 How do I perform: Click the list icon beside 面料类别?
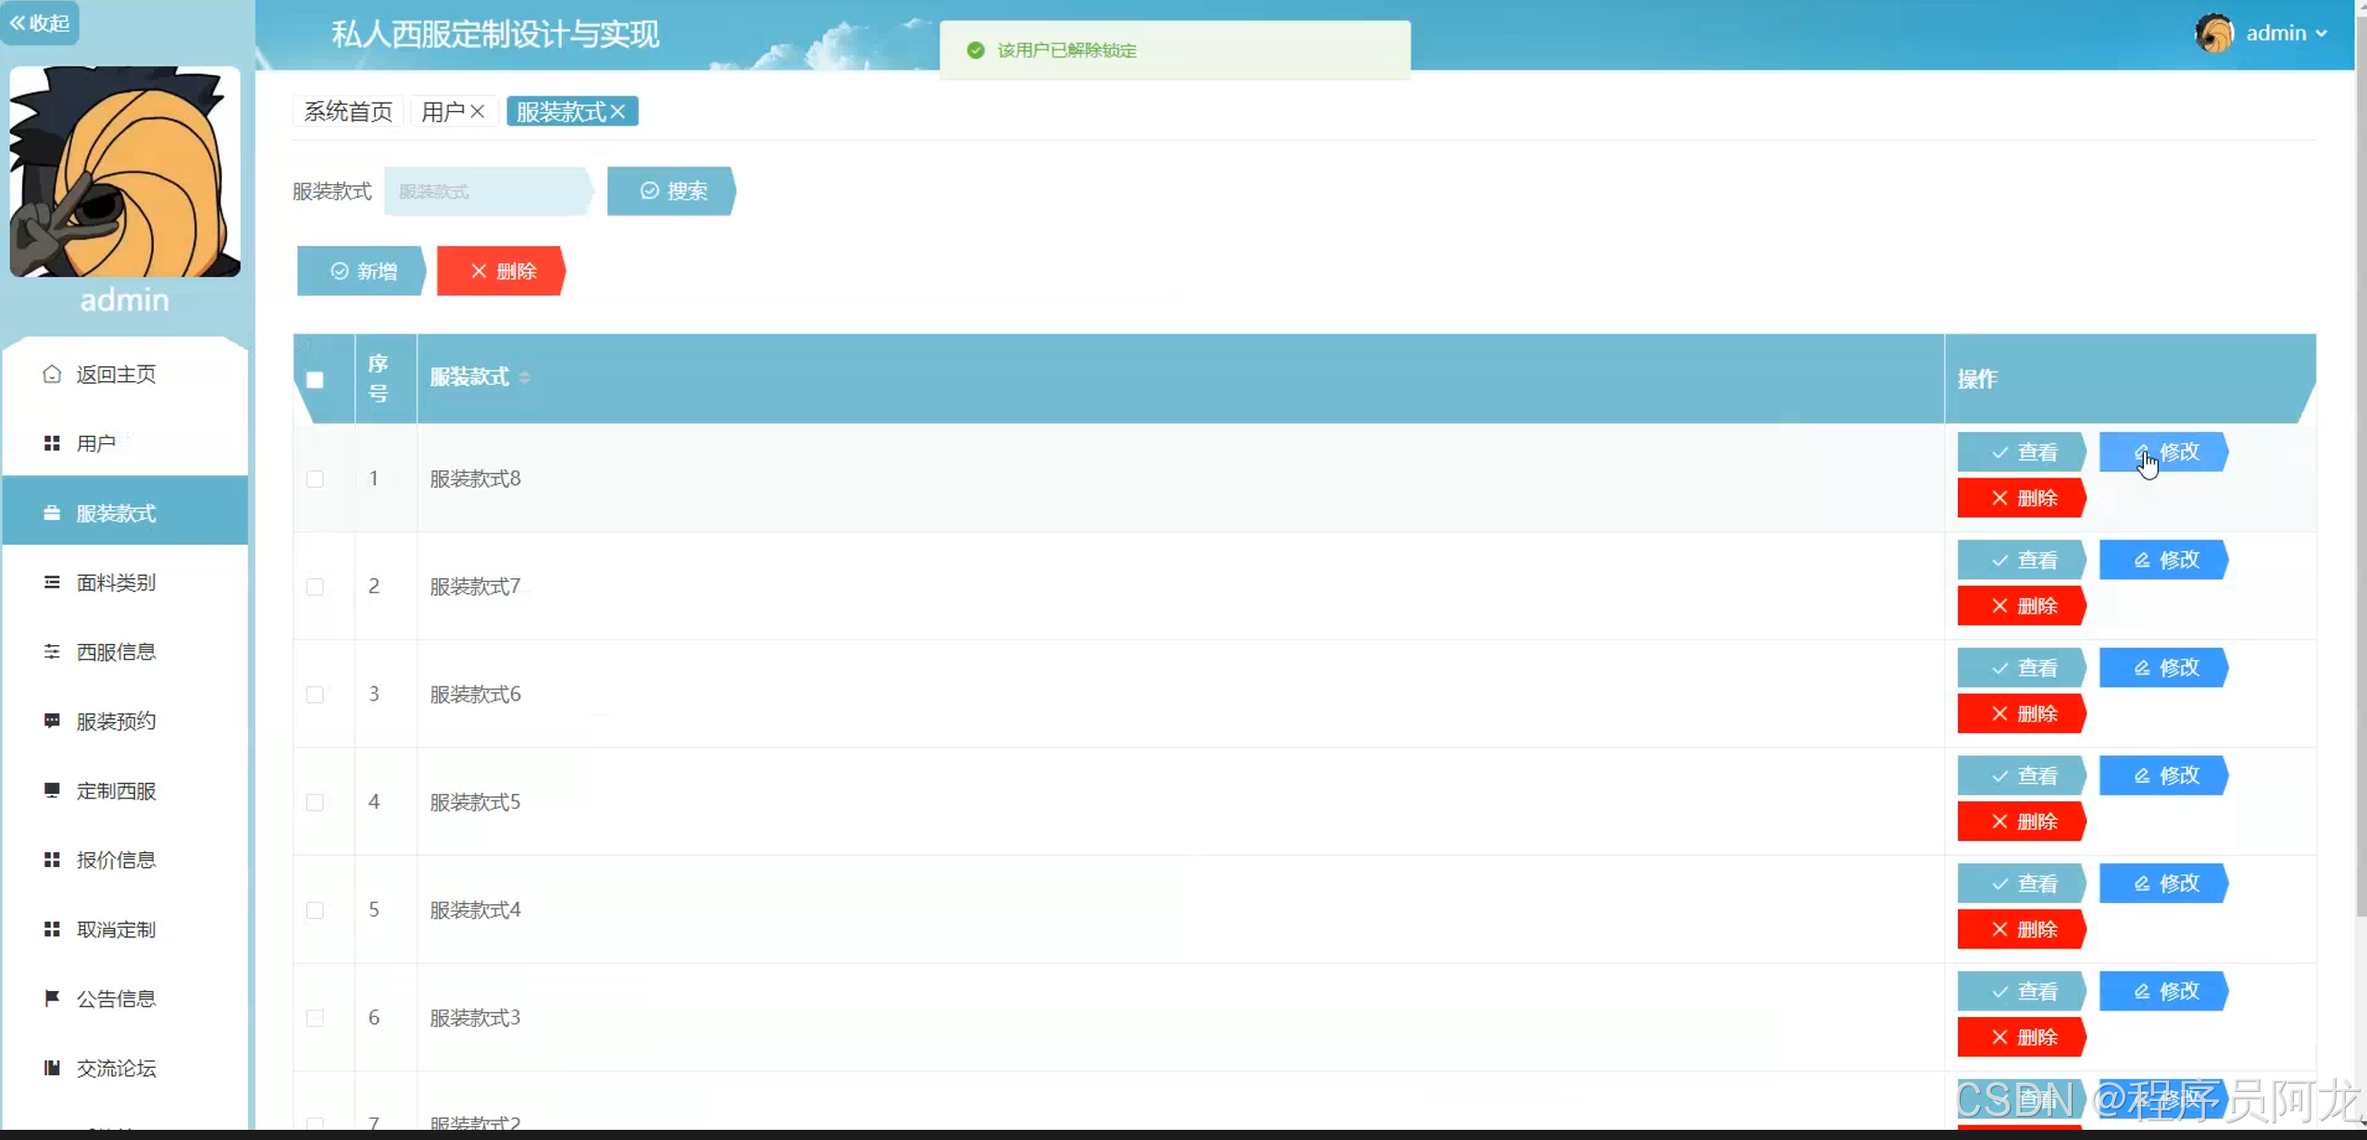tap(52, 582)
